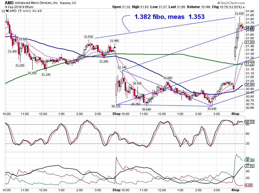Image resolution: width=259 pixels, height=193 pixels.
Task: Click the 30.930 price label
Action: pos(137,84)
